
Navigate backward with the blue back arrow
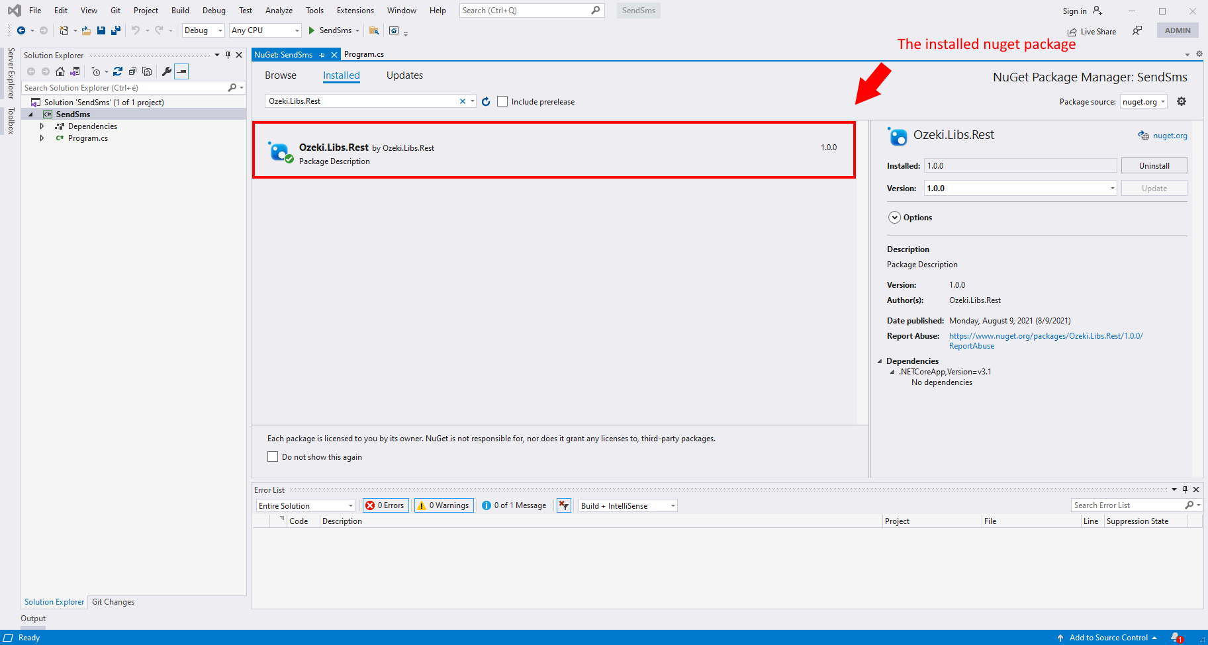click(21, 30)
